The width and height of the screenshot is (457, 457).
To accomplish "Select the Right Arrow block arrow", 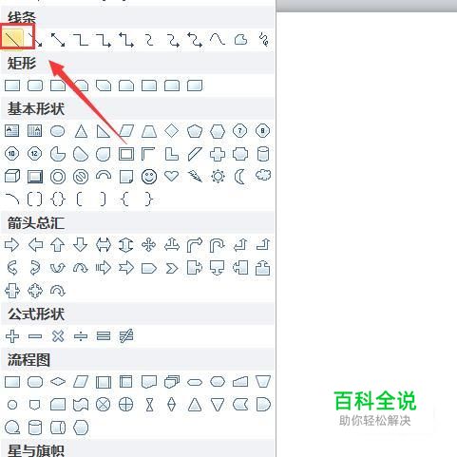I will [x=12, y=245].
